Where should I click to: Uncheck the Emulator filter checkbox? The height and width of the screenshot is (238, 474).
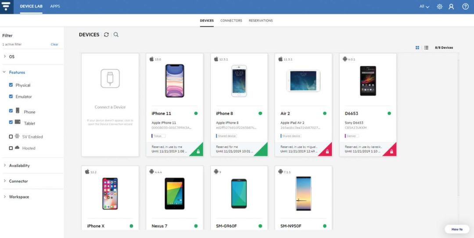point(11,96)
